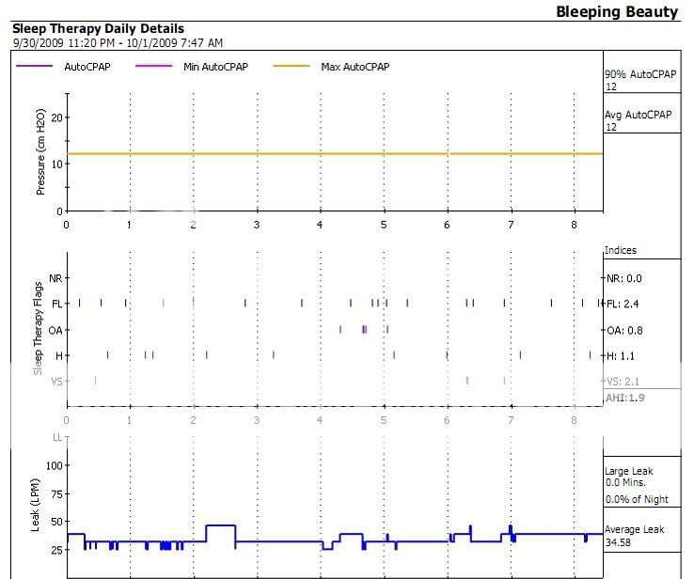Select the AHI: 1.9 summary value
694x579 pixels.
625,399
